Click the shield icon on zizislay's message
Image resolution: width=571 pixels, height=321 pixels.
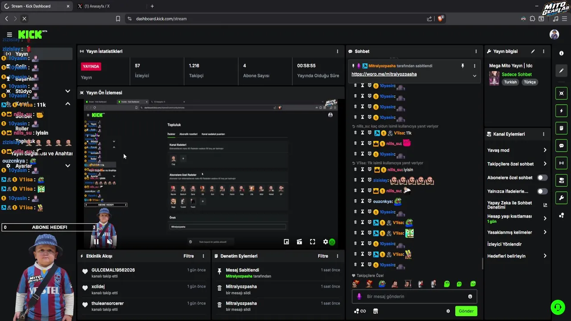coord(369,180)
